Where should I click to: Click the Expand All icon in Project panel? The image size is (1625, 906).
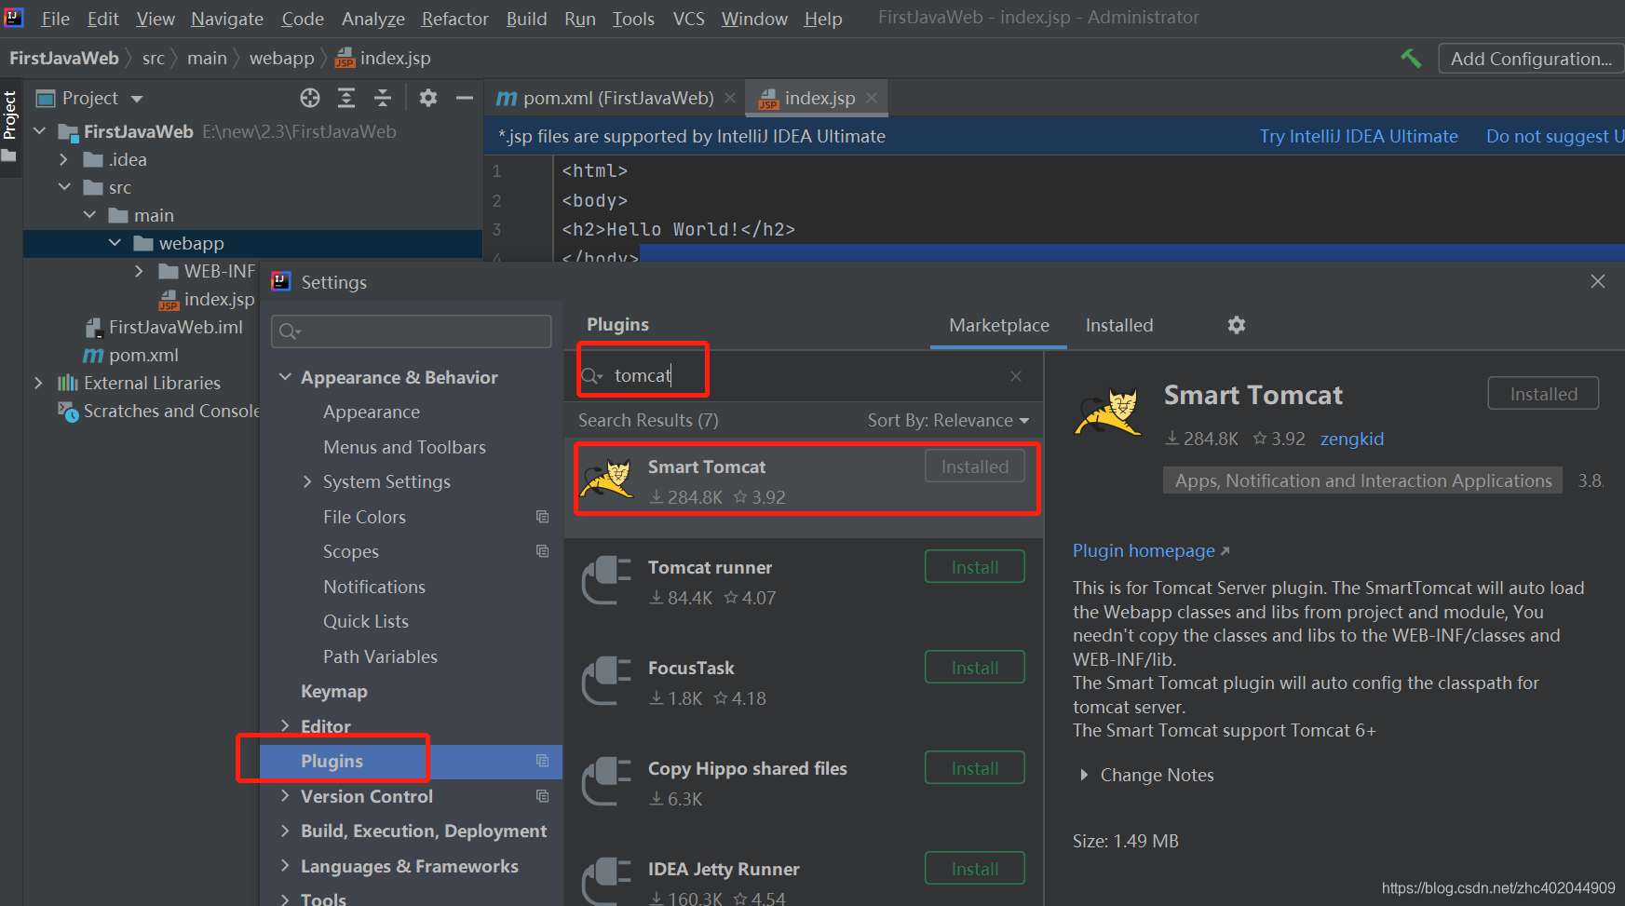[x=346, y=98]
